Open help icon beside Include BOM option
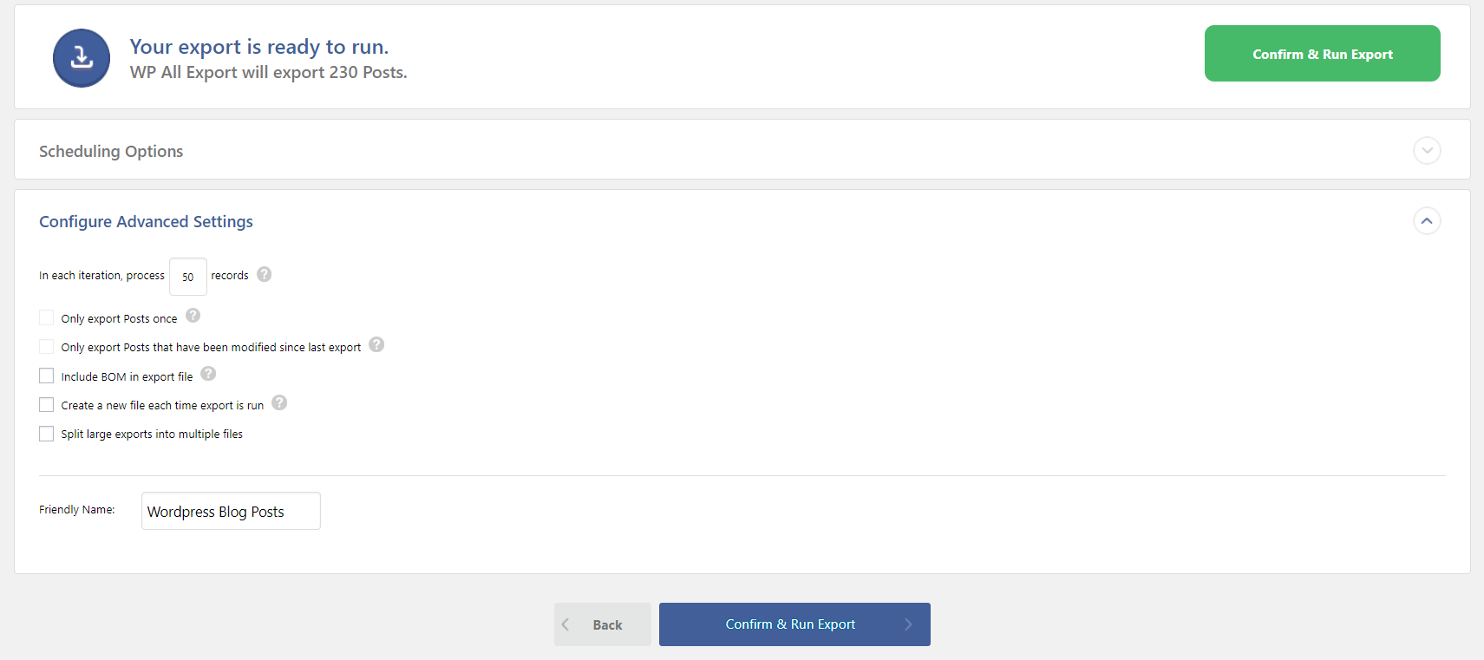 click(x=208, y=374)
